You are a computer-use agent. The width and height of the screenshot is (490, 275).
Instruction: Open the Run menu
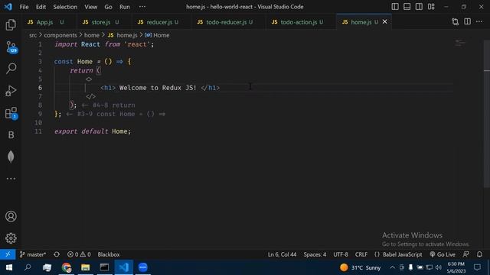pyautogui.click(x=125, y=7)
